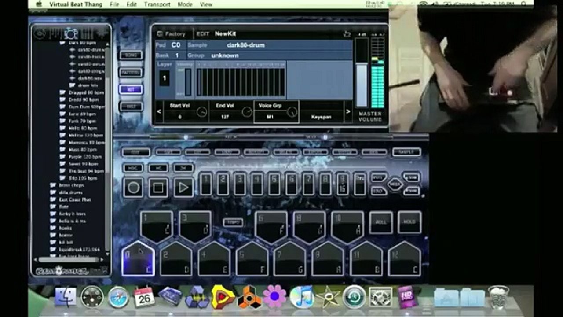
Task: Open the Dragged 80 bpm folder
Action: pyautogui.click(x=82, y=93)
